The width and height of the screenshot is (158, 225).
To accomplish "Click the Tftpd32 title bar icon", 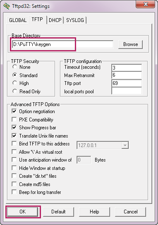I will pyautogui.click(x=7, y=6).
